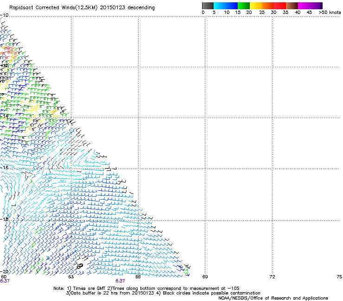This screenshot has height=301, width=343.
Task: Click the '72' longitude axis label
Action: click(272, 277)
